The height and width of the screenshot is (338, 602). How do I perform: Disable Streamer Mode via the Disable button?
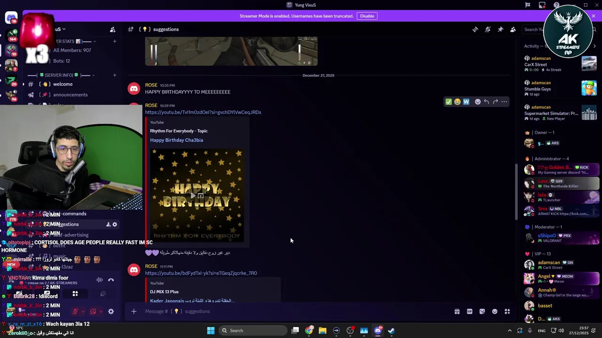[x=367, y=16]
